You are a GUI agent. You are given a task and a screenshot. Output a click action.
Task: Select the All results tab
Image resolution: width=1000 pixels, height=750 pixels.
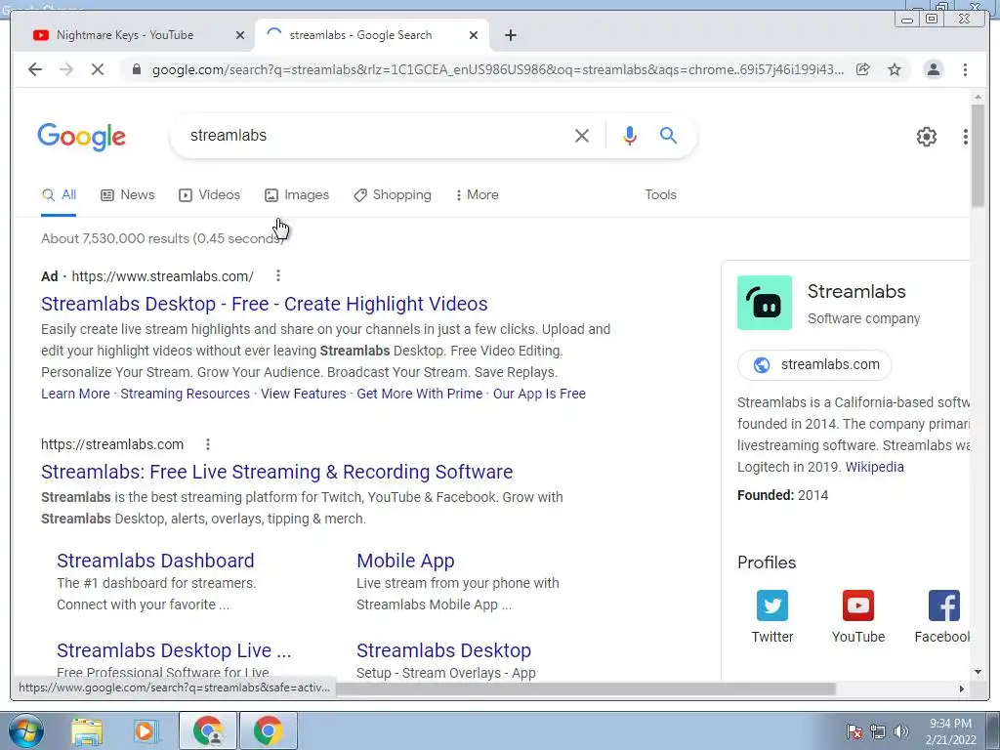point(59,195)
